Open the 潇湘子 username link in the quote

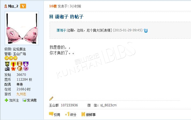61,30
